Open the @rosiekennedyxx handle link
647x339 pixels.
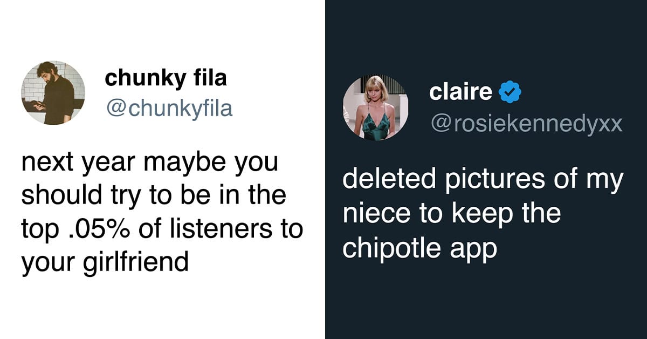526,124
